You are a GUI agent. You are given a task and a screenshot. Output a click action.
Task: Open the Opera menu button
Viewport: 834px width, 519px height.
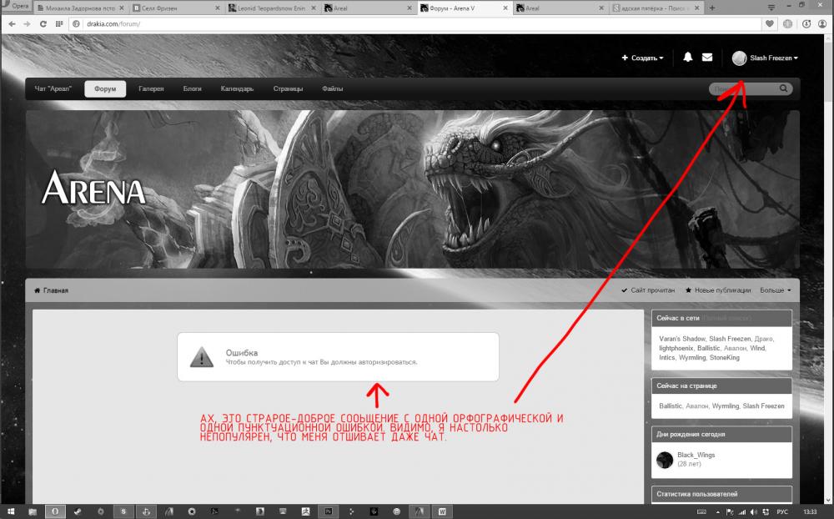tap(16, 6)
